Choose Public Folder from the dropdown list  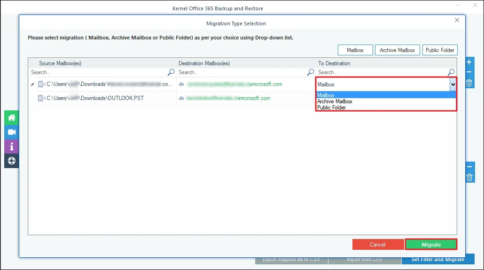[386, 108]
